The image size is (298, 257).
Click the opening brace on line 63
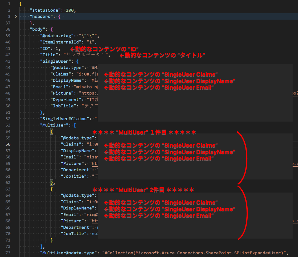[x=51, y=189]
